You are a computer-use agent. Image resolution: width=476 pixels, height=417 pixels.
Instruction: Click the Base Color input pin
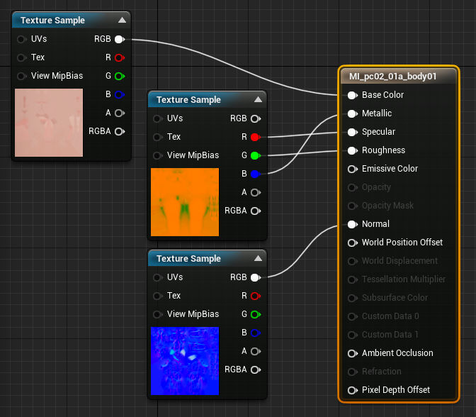[353, 95]
